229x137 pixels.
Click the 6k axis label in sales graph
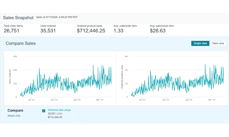tap(126, 56)
